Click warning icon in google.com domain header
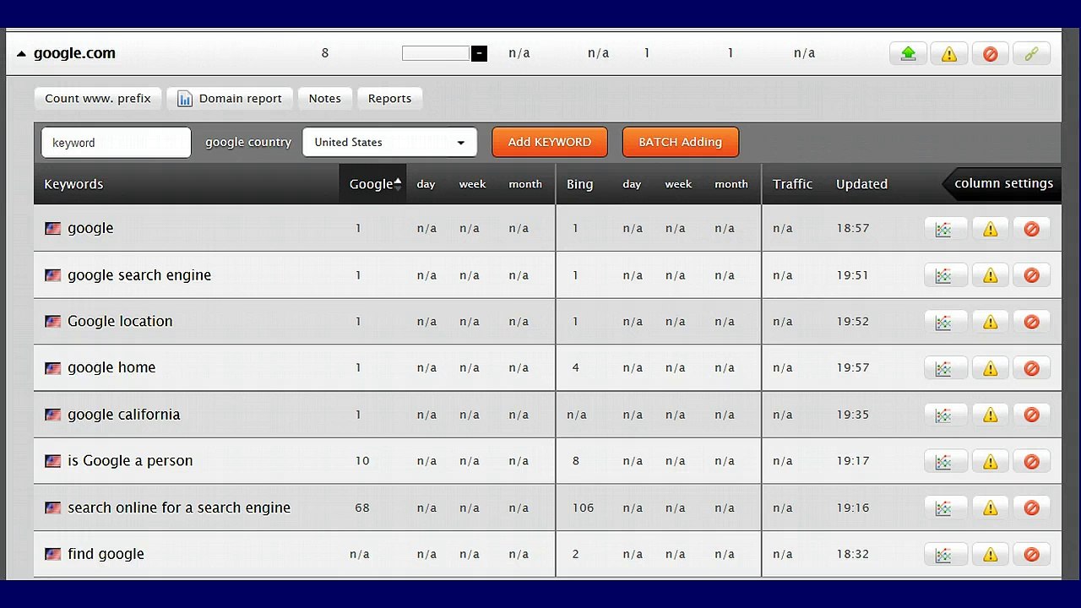Screen dimensions: 1081x608 pyautogui.click(x=949, y=53)
